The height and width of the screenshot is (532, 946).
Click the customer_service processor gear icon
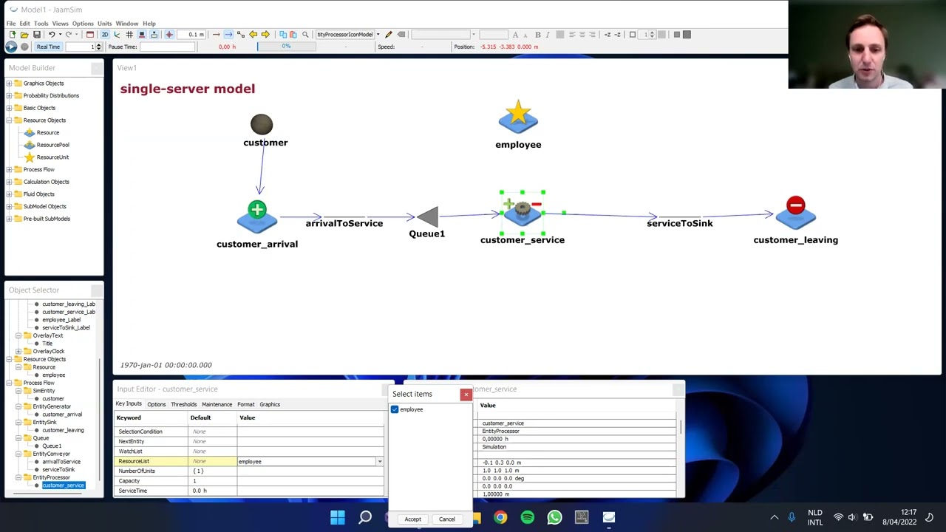tap(523, 211)
